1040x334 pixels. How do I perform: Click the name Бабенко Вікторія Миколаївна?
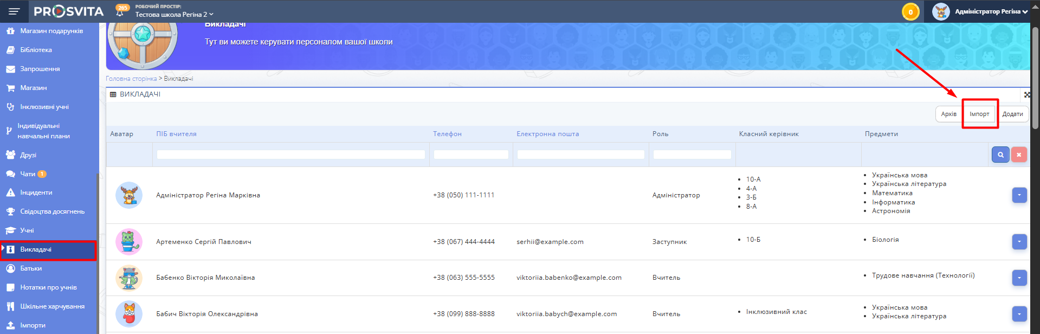coord(205,278)
